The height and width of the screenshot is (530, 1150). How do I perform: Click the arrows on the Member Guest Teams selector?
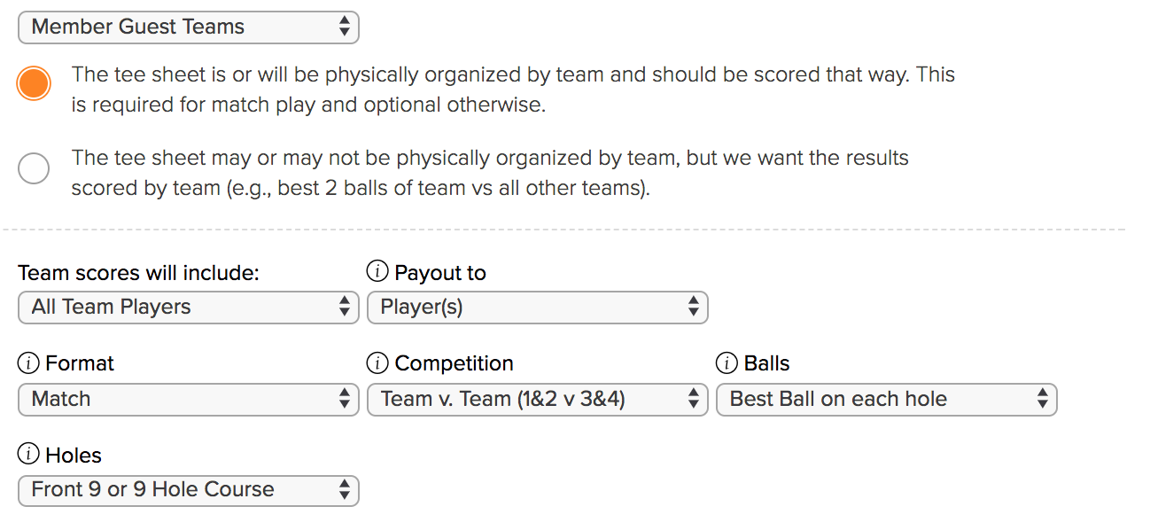pos(345,27)
